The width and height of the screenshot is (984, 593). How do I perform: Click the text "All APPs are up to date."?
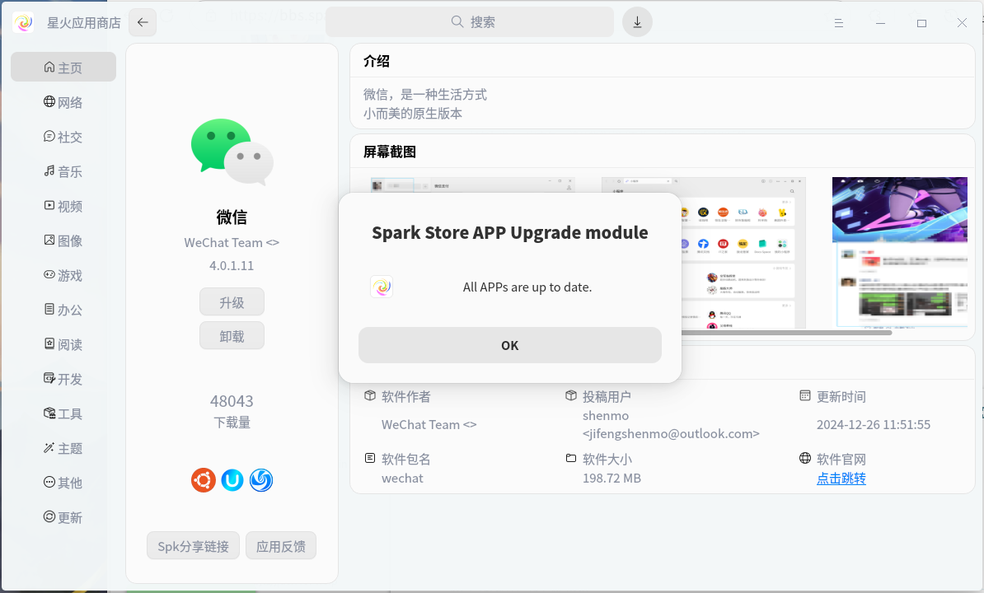click(x=527, y=287)
